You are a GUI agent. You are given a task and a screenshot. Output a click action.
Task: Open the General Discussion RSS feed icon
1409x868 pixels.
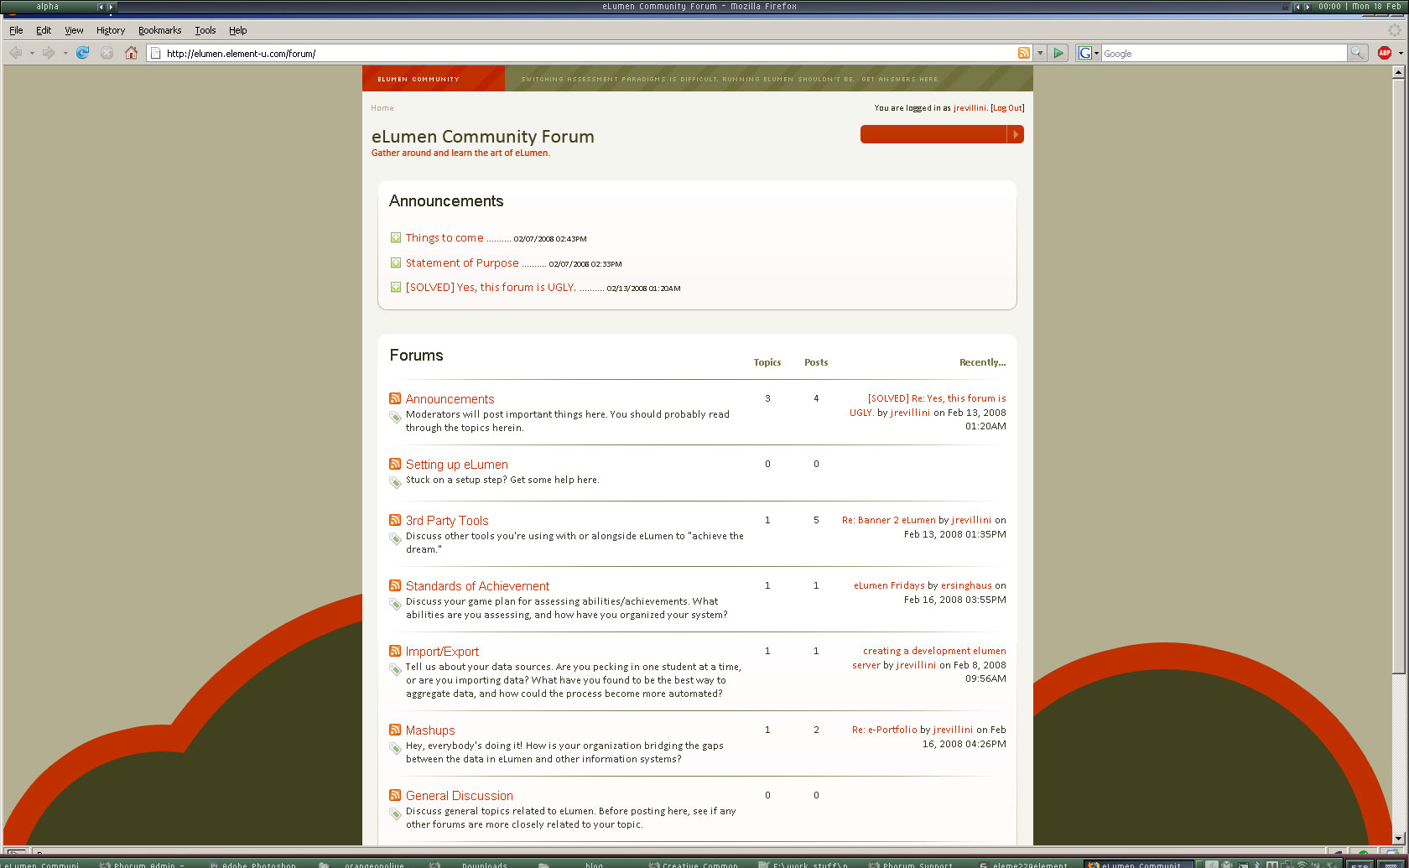tap(395, 795)
